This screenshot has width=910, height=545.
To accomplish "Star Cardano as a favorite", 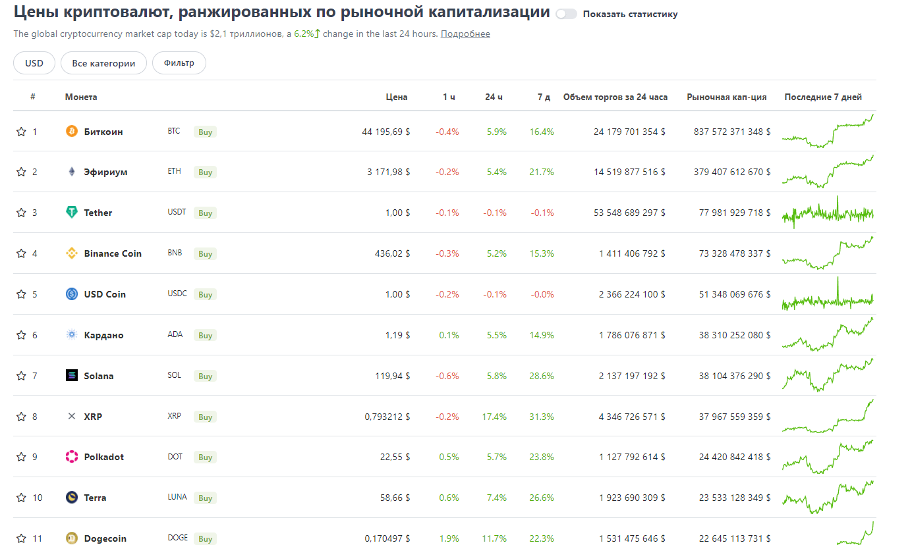I will tap(21, 335).
